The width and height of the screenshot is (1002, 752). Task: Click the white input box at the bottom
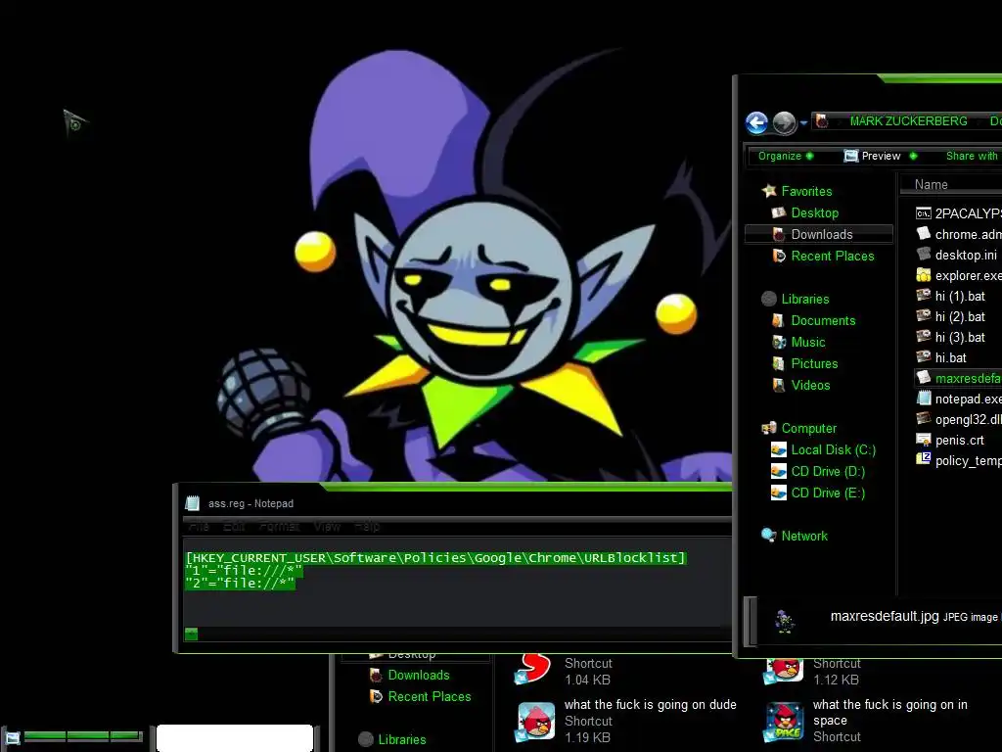click(235, 738)
